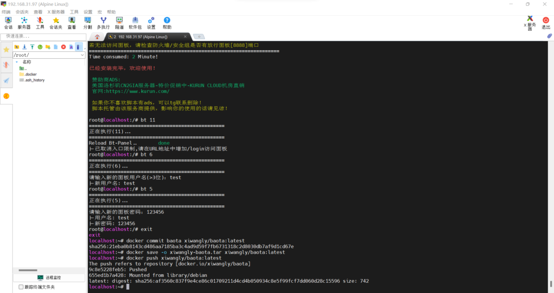Collapse the 名称 column arrow
Screen dimensions: 554x293
[17, 62]
